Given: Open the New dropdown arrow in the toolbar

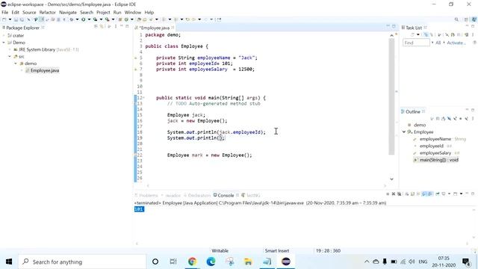Looking at the screenshot, I should tap(10, 19).
